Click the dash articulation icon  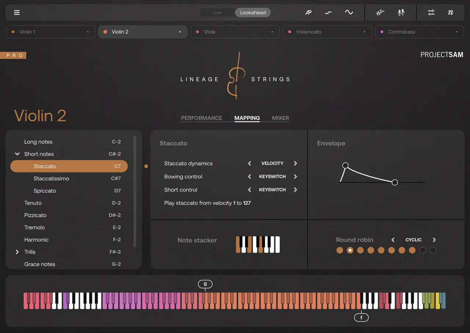(x=328, y=12)
